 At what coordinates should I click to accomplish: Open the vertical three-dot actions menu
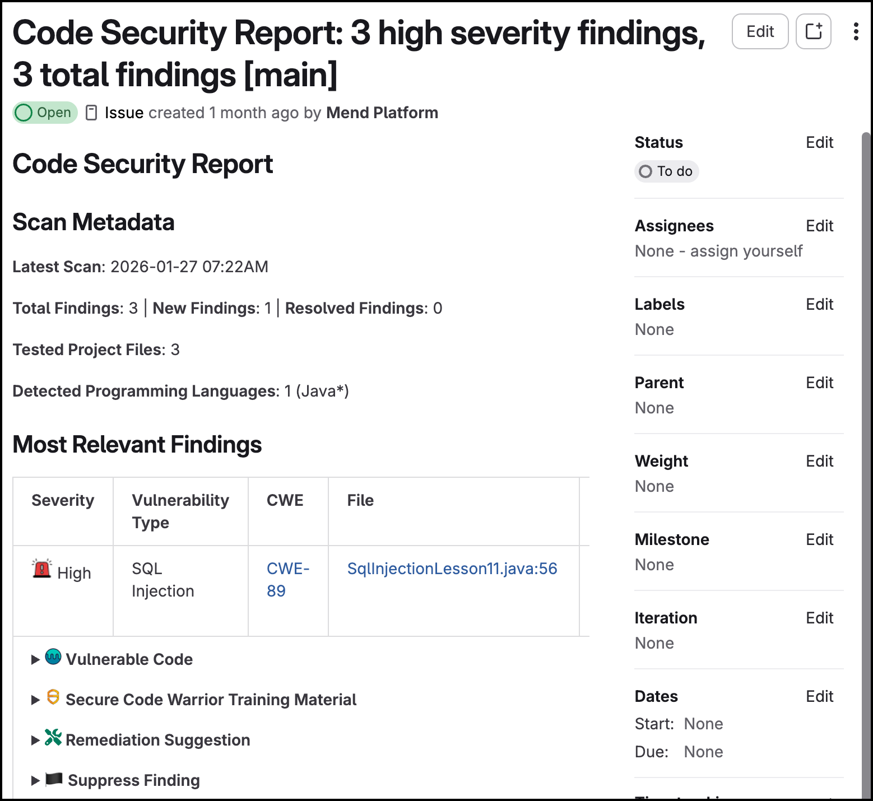856,31
